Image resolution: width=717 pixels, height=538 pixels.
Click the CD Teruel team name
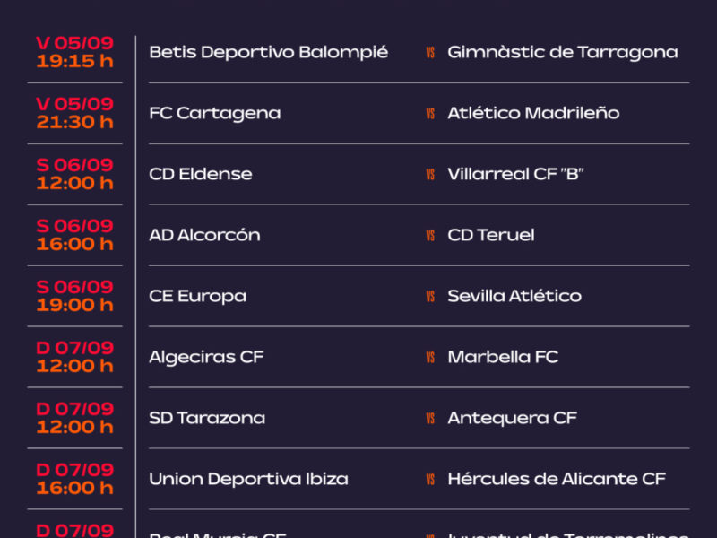(490, 235)
